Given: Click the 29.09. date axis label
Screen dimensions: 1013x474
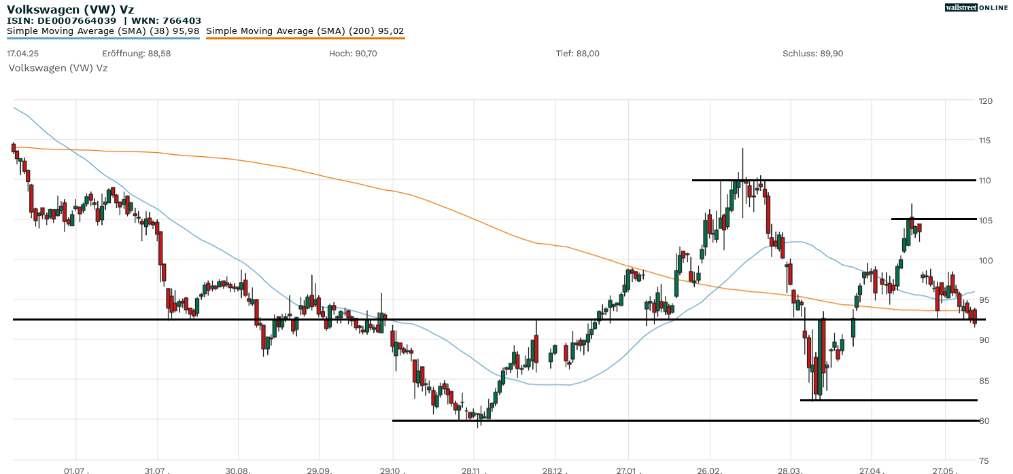Looking at the screenshot, I should (320, 470).
